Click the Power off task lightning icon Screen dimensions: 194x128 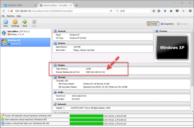pos(3,116)
